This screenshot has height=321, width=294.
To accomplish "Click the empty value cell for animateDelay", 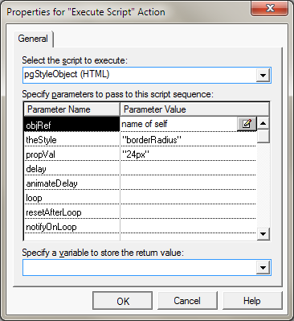I will coord(188,183).
